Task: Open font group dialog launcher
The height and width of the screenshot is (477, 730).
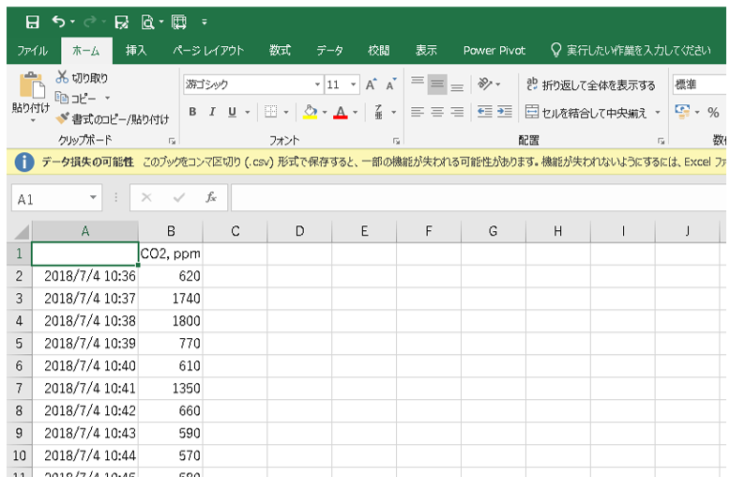Action: [x=396, y=140]
